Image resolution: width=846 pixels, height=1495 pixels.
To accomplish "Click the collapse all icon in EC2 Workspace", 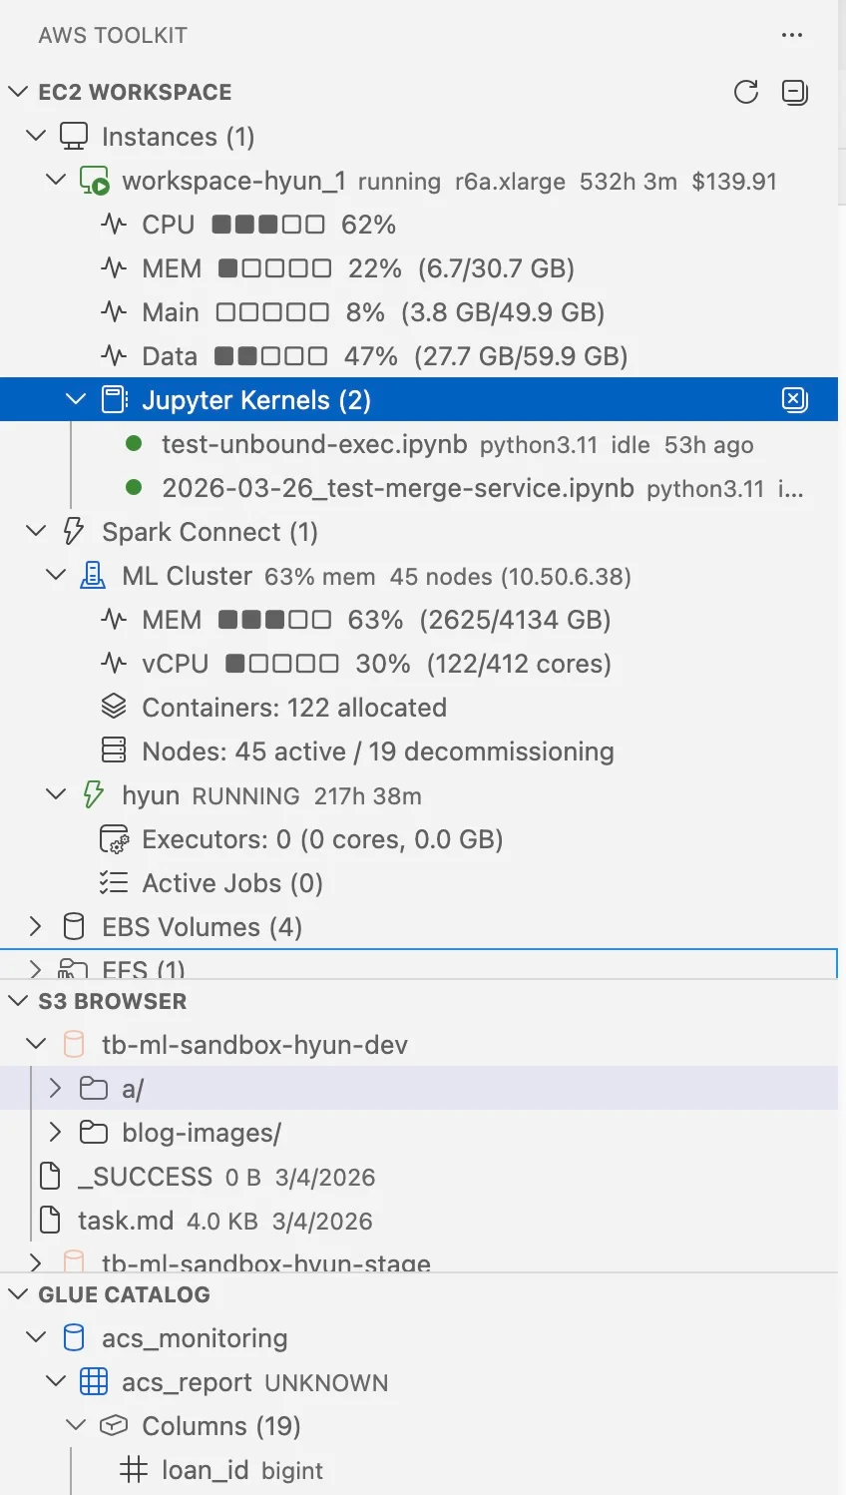I will point(794,92).
